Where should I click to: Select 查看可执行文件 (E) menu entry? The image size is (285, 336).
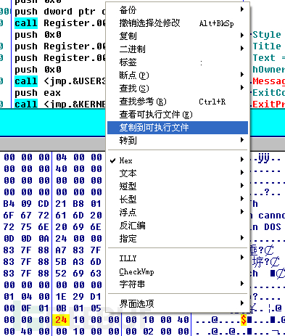pyautogui.click(x=178, y=115)
